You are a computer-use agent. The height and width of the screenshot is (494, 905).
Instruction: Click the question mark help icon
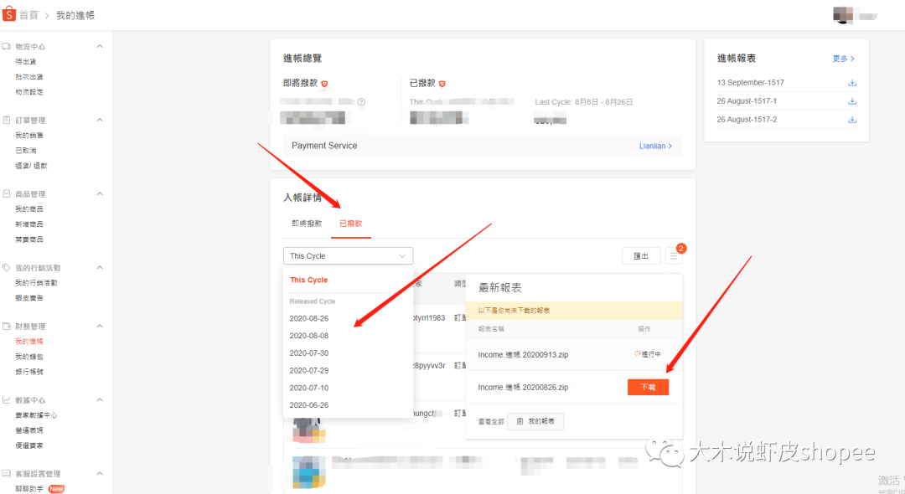361,102
